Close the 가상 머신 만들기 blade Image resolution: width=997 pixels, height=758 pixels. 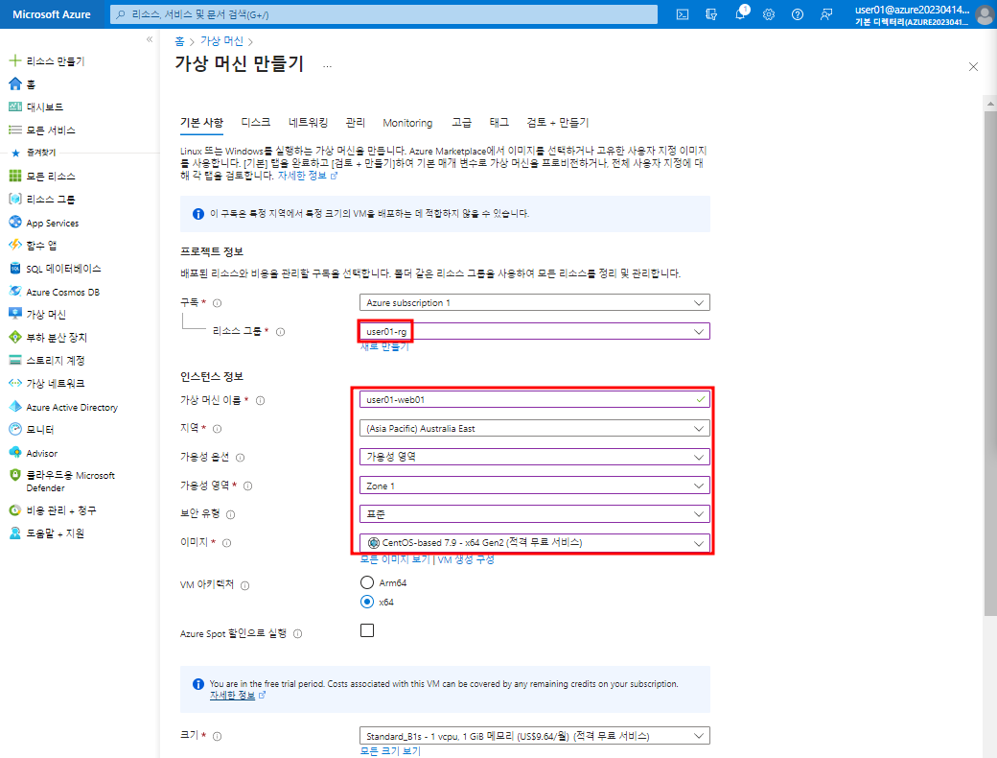(x=973, y=66)
